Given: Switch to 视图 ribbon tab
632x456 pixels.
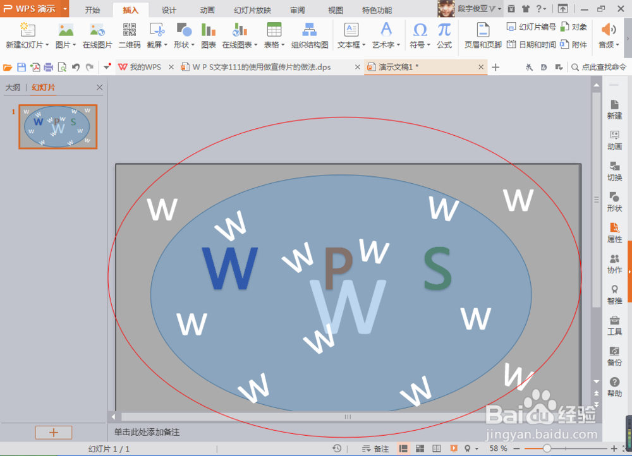Looking at the screenshot, I should [x=336, y=10].
